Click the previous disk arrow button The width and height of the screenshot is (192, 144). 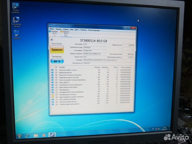52,39
